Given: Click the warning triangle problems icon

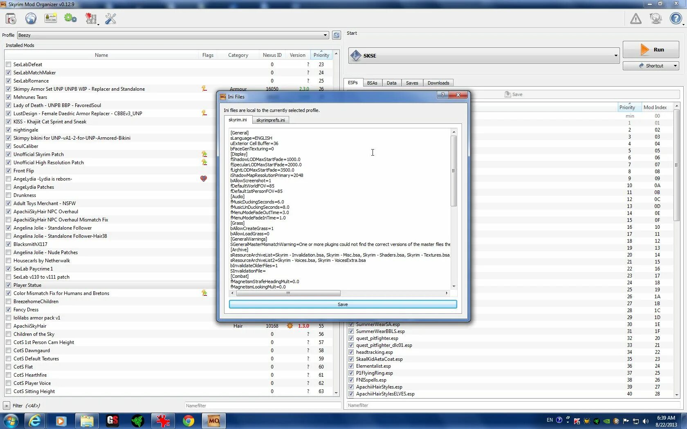Looking at the screenshot, I should [636, 19].
